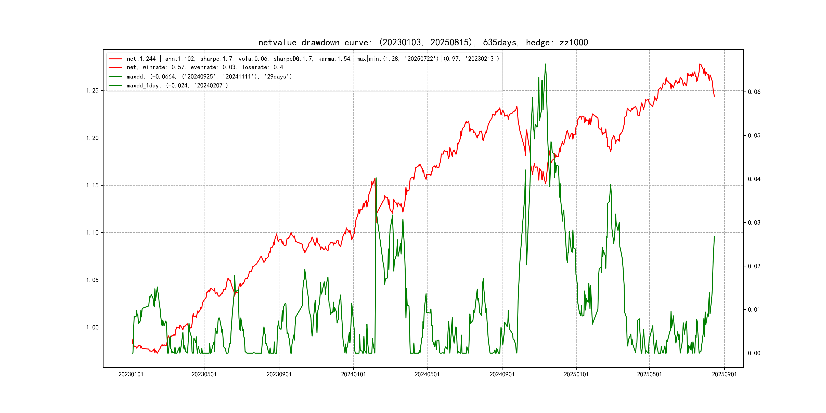Click the 1.25 left axis tick label
826x413 pixels.
coord(92,91)
